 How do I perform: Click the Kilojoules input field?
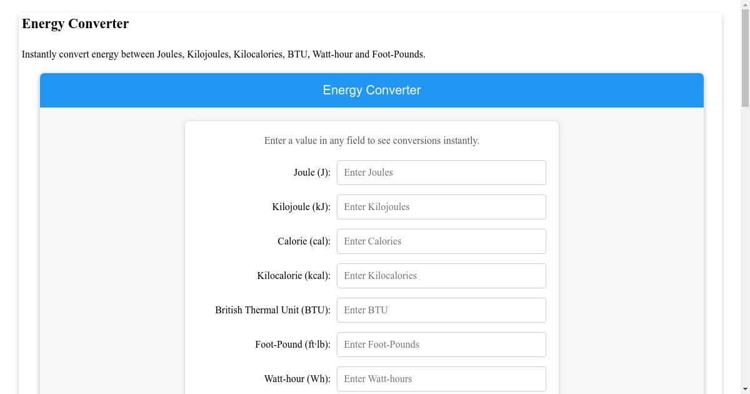tap(441, 206)
